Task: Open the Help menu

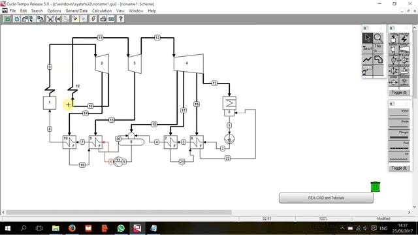Action: coord(152,11)
